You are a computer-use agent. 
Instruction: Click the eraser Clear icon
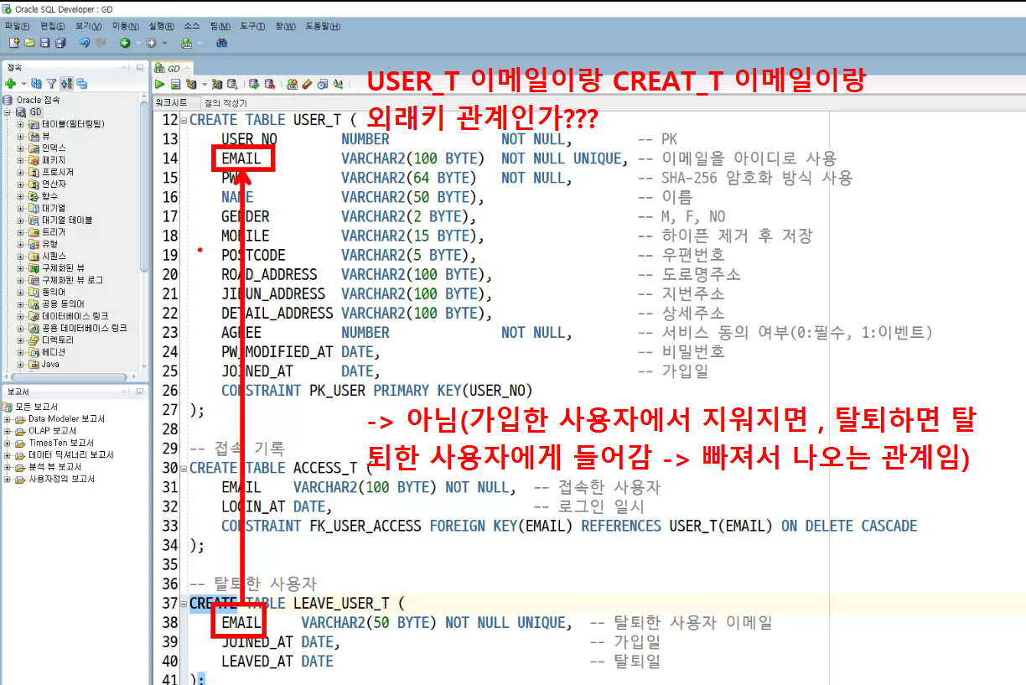(307, 84)
